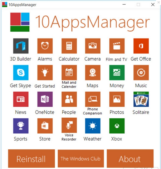Click the Camera app icon
161x169 pixels.
coord(93,46)
